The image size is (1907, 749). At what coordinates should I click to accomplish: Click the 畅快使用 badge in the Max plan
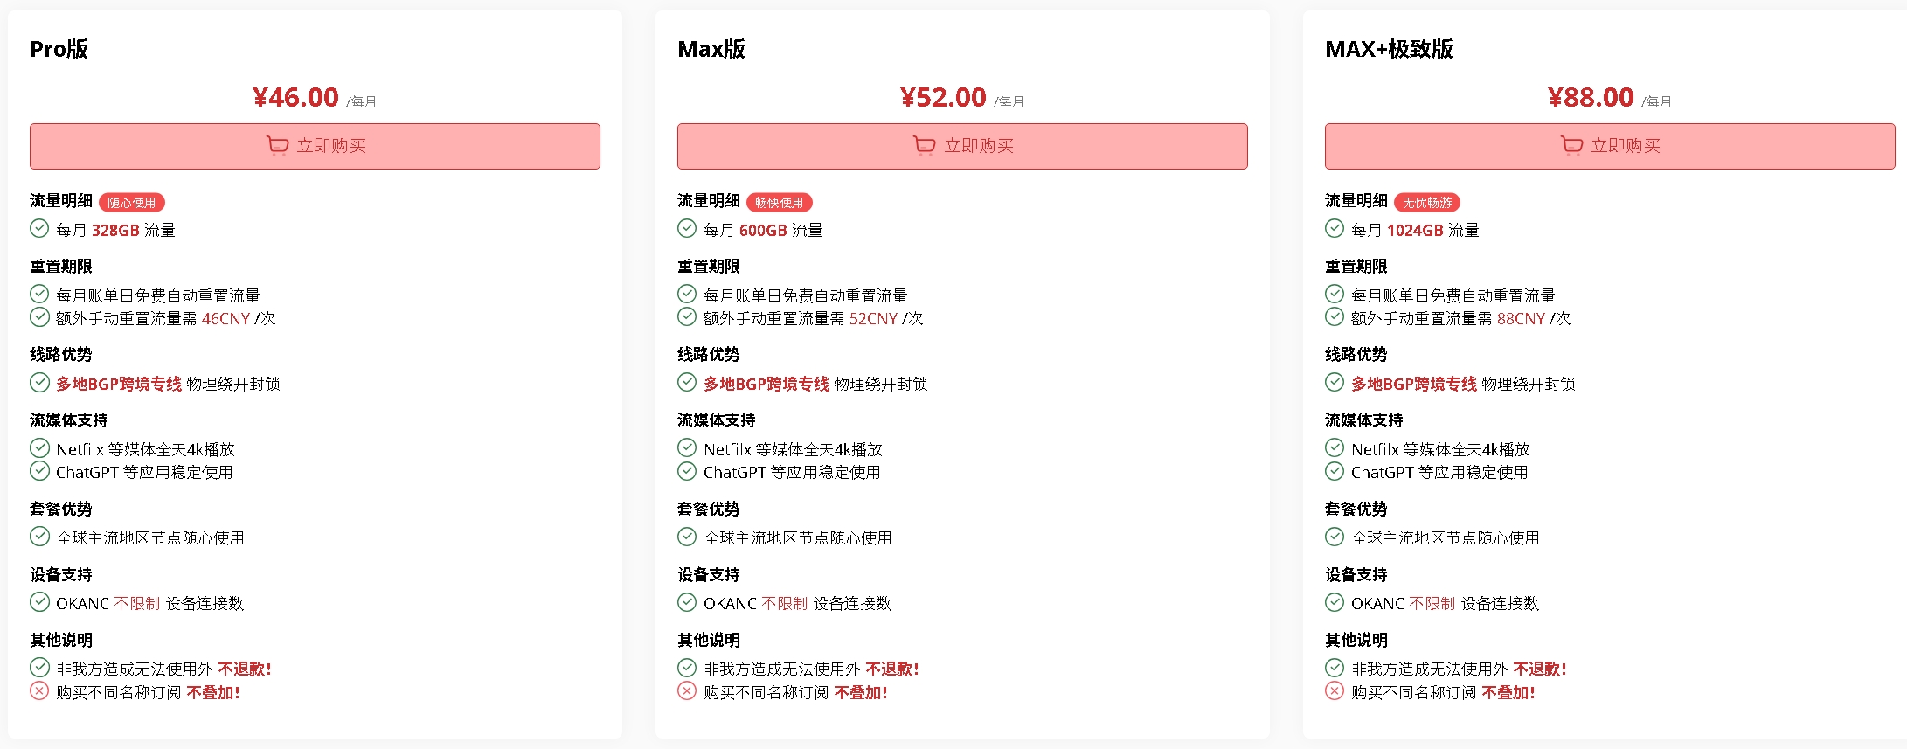coord(780,203)
